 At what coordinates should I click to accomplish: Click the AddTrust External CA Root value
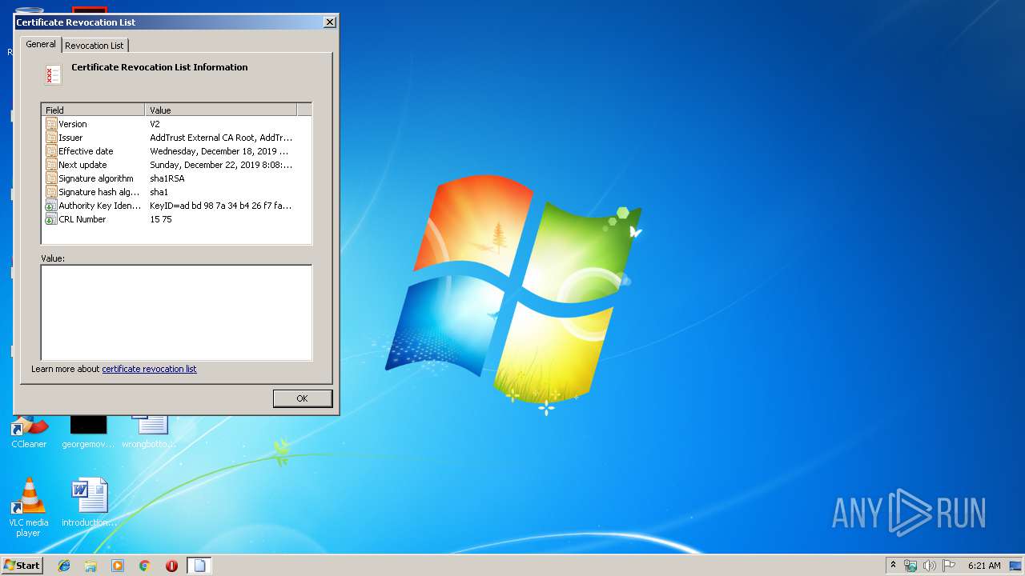click(x=221, y=138)
